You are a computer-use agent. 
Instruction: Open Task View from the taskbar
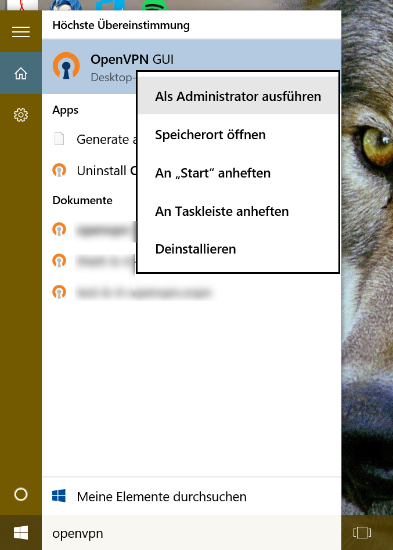[362, 532]
